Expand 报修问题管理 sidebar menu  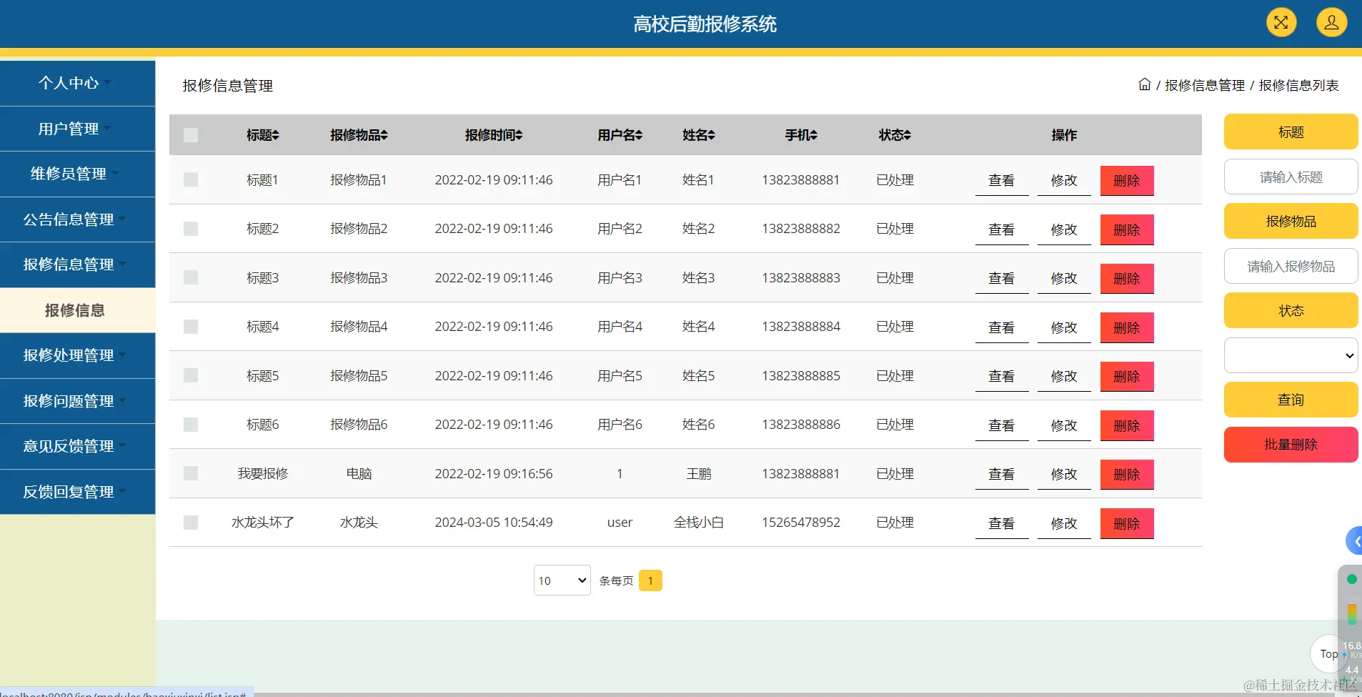[77, 401]
